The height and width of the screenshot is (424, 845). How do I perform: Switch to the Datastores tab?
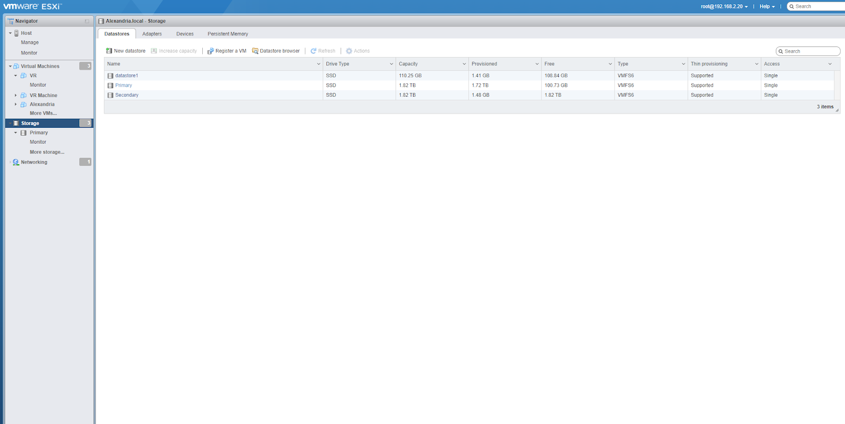[x=117, y=34]
